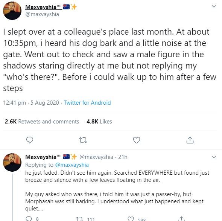Open the Twitter for Android link
The image size is (222, 221).
pos(87,102)
